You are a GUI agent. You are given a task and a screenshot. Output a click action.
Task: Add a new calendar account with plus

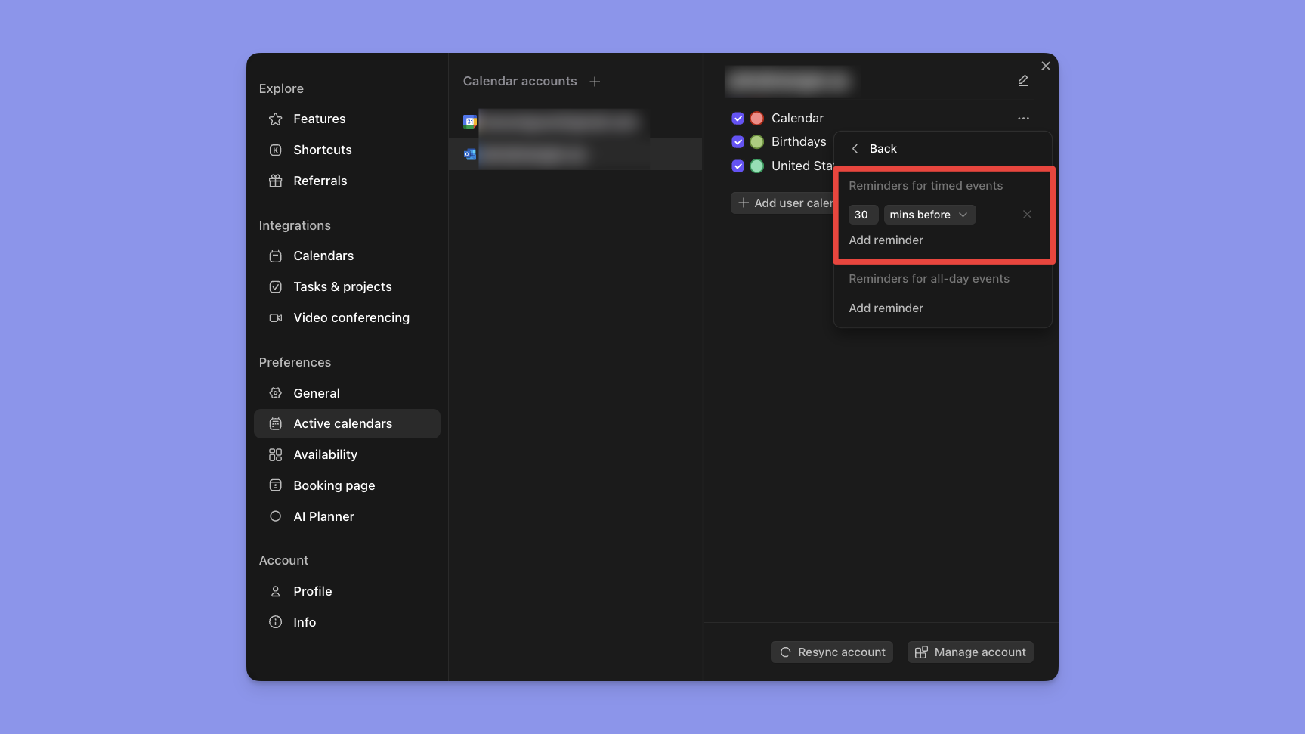click(595, 82)
